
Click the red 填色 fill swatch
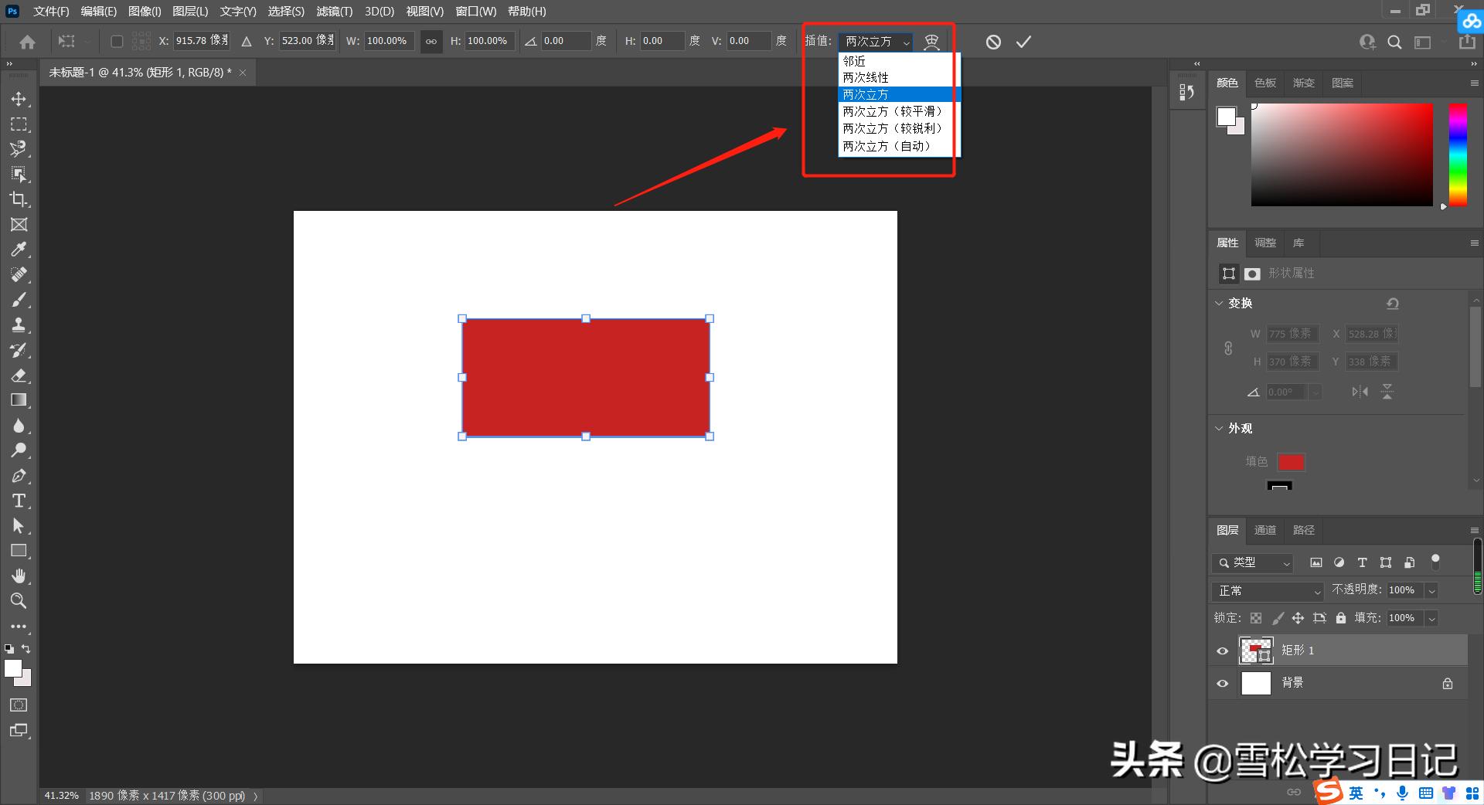click(x=1290, y=462)
